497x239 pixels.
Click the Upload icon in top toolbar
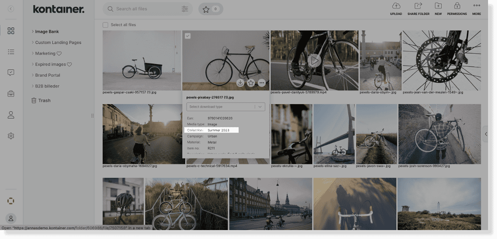(396, 6)
